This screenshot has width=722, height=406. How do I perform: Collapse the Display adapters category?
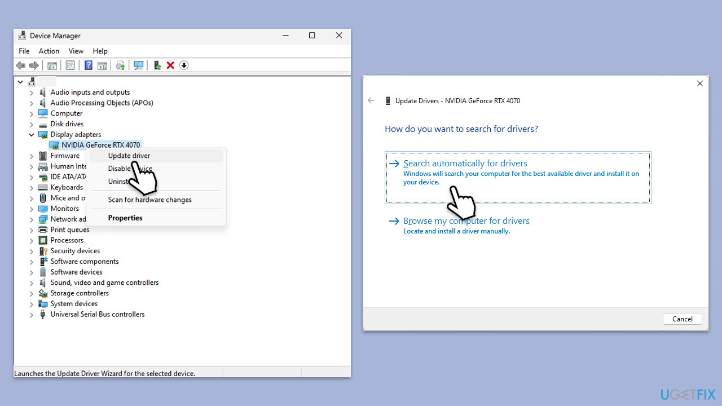(x=32, y=134)
